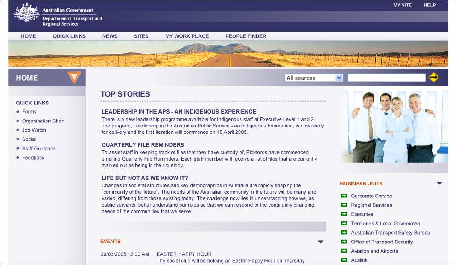The width and height of the screenshot is (456, 265).
Task: Open the Social quick link
Action: pos(29,139)
